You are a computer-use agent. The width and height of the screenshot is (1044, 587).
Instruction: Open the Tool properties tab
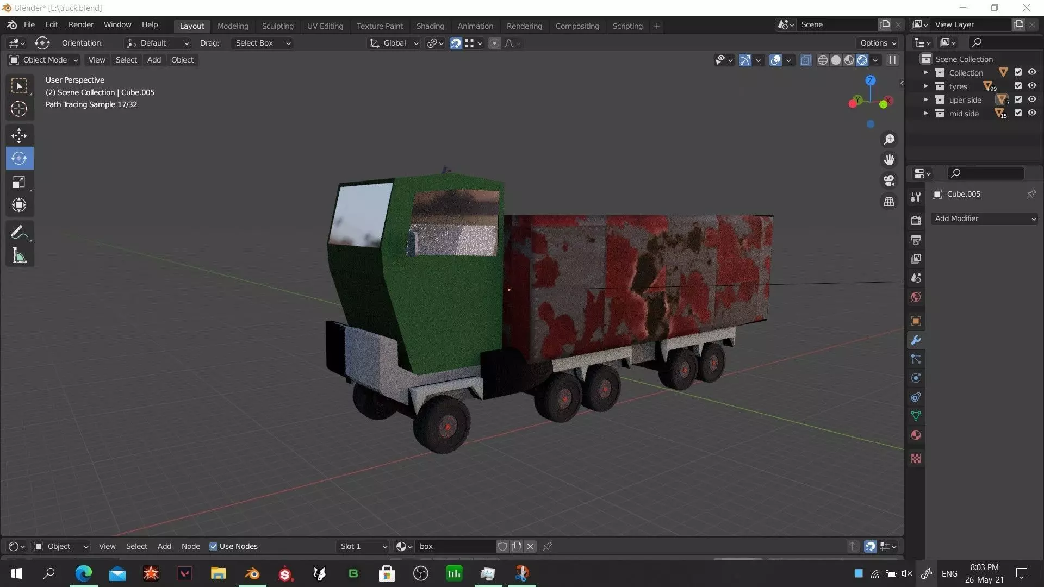point(916,197)
